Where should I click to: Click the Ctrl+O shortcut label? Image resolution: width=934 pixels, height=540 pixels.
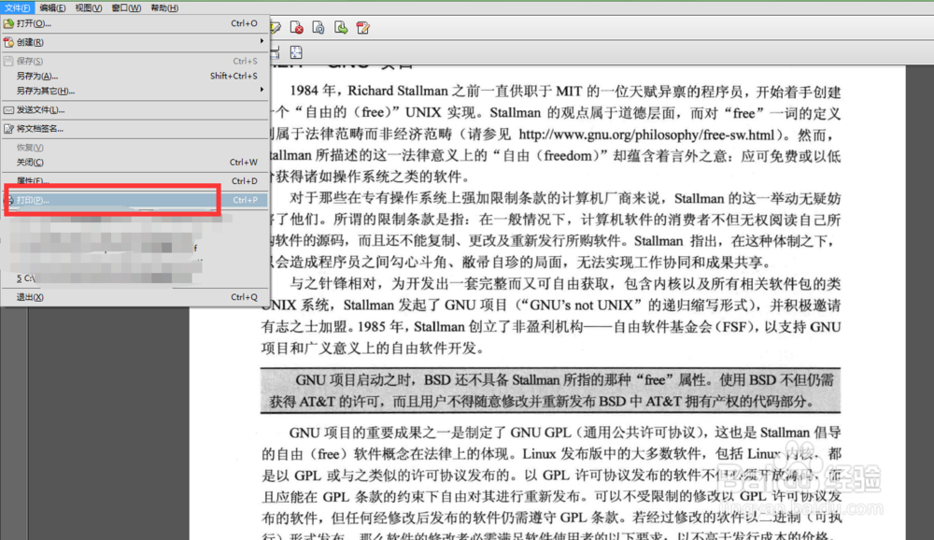244,23
